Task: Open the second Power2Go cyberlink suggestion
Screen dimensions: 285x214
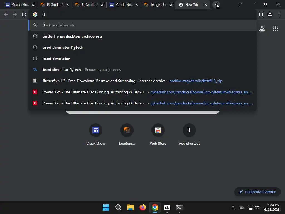Action: pos(142,103)
